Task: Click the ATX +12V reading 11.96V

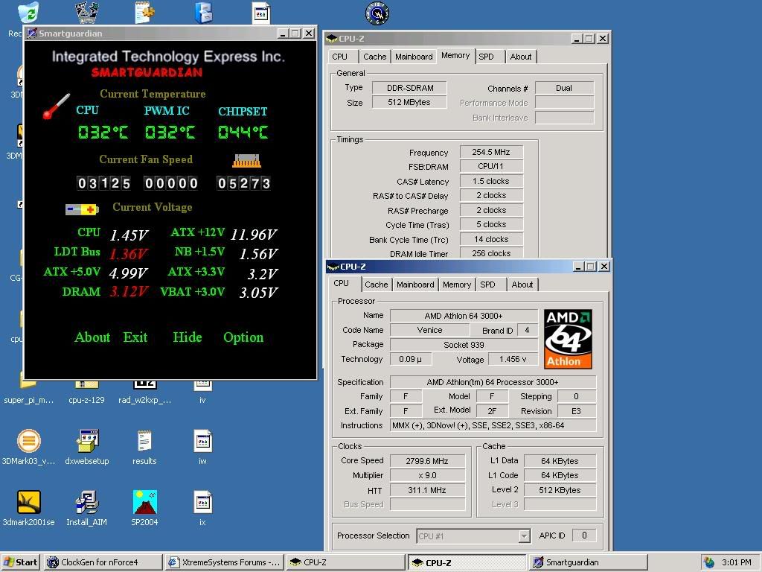Action: click(254, 235)
